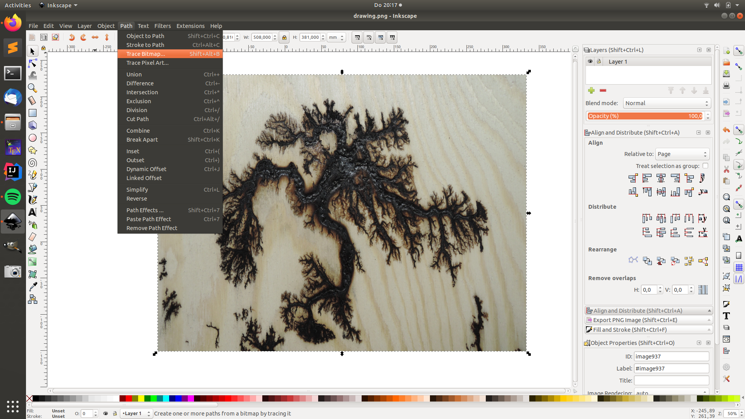Enable Treat selection as group checkbox
This screenshot has height=419, width=745.
click(x=705, y=166)
